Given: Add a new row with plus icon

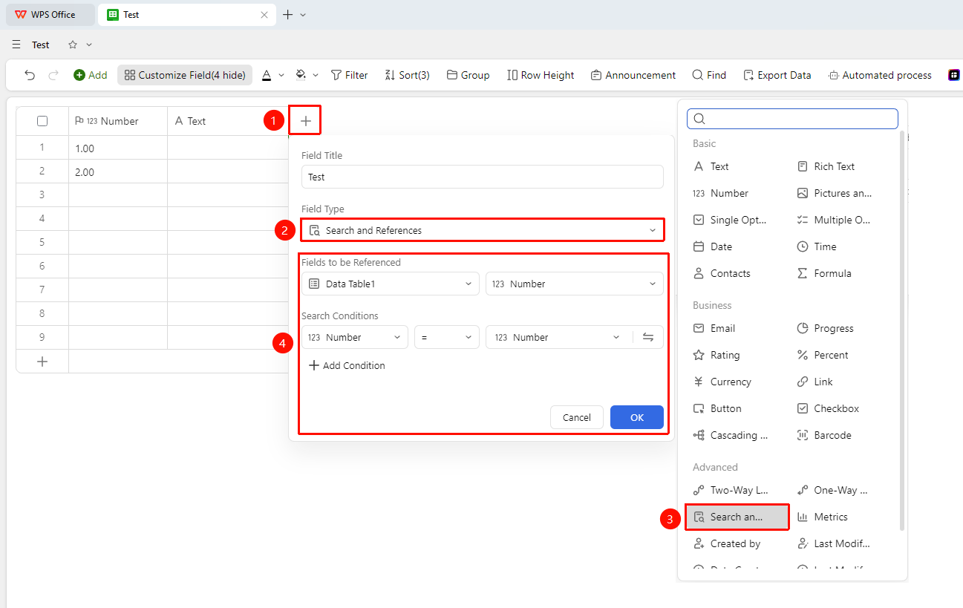Looking at the screenshot, I should 42,362.
